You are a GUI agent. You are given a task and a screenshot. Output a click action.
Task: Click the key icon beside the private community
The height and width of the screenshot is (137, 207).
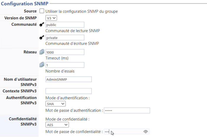point(42,38)
